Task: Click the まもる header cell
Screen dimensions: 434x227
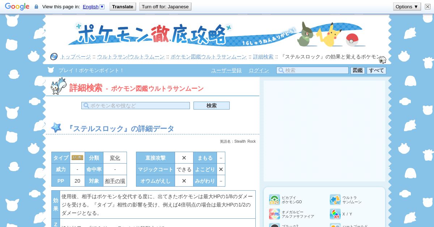Action: [x=205, y=158]
